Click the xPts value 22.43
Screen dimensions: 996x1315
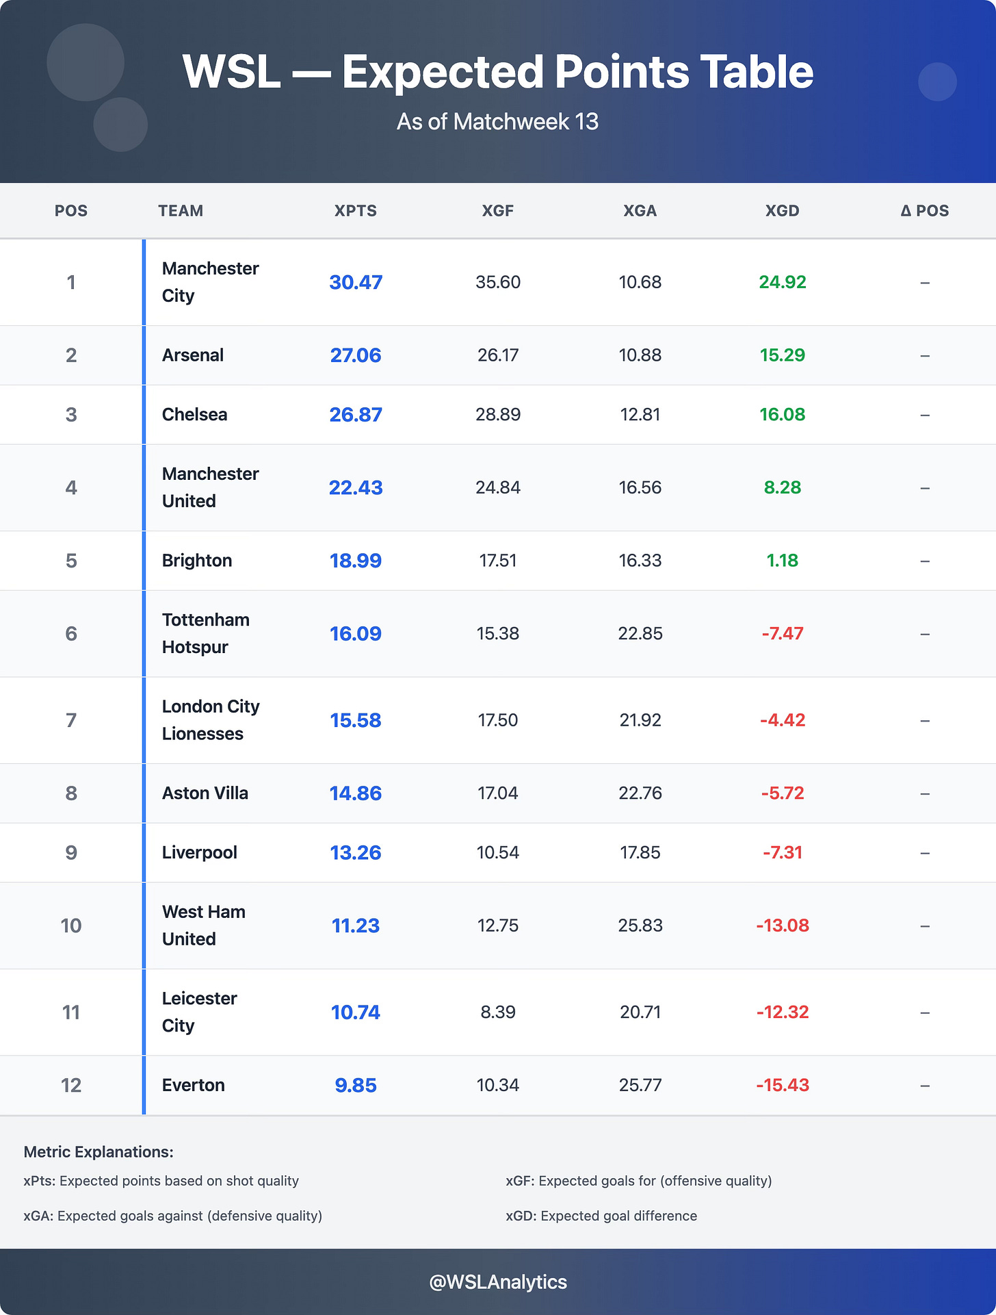click(356, 487)
